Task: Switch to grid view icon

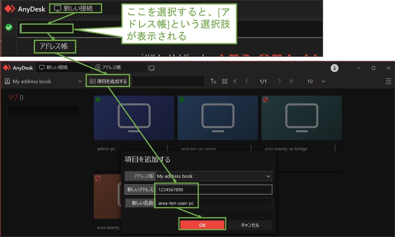Action: (225, 81)
